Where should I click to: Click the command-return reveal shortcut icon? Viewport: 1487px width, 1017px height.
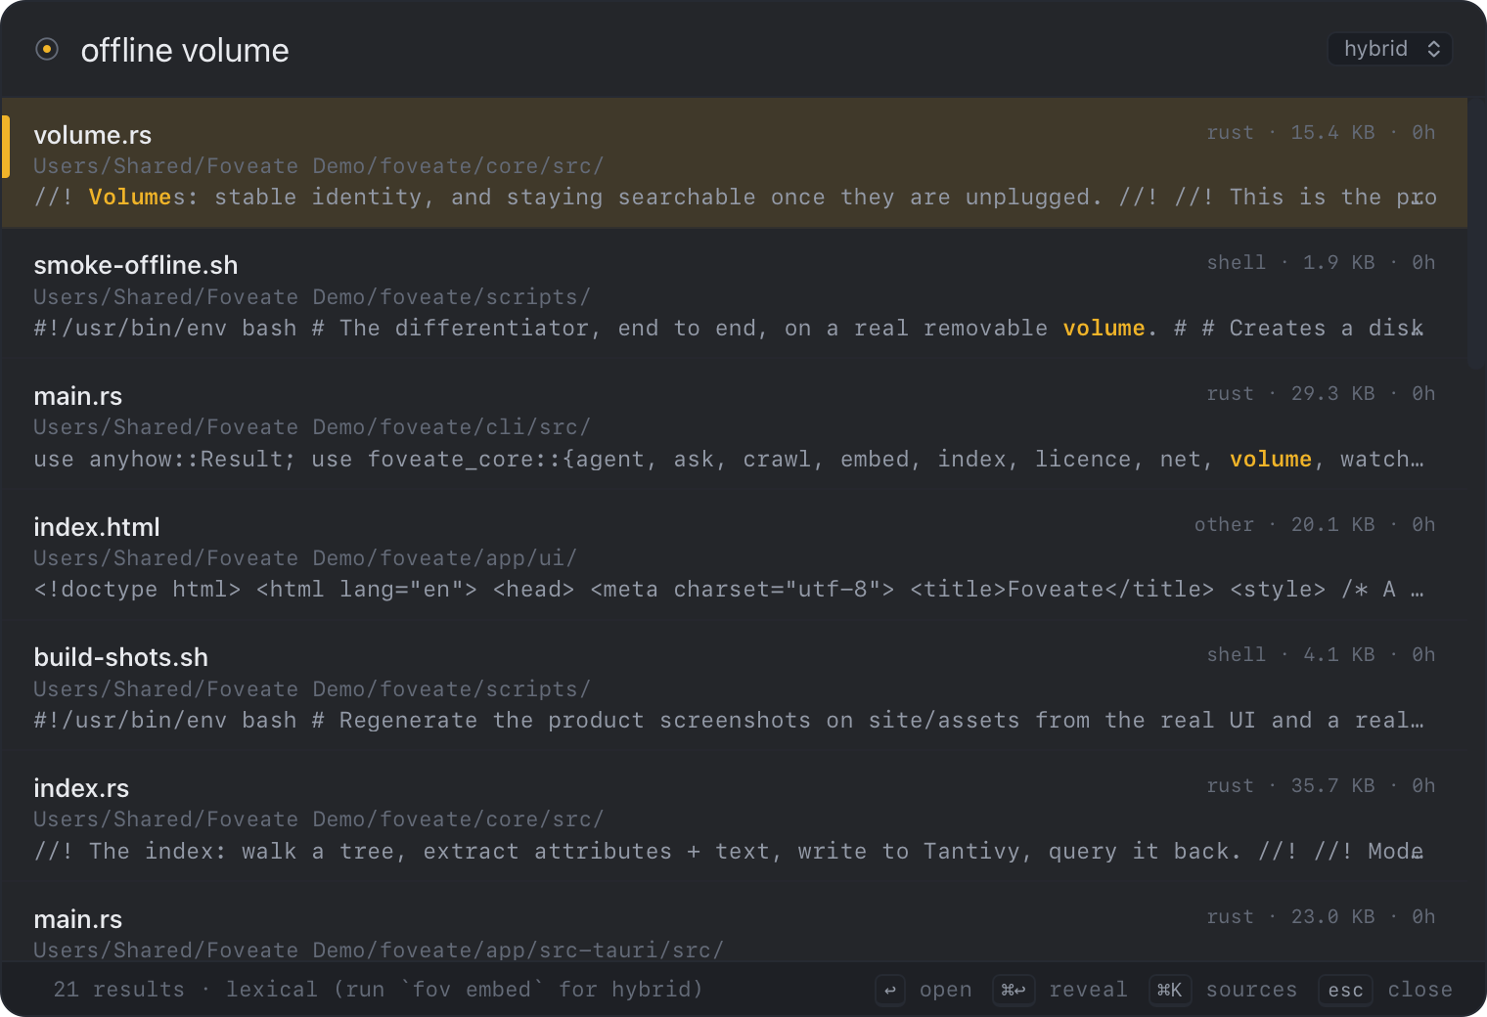pyautogui.click(x=1014, y=990)
